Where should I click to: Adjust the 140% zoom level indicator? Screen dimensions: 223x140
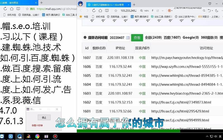point(145,11)
